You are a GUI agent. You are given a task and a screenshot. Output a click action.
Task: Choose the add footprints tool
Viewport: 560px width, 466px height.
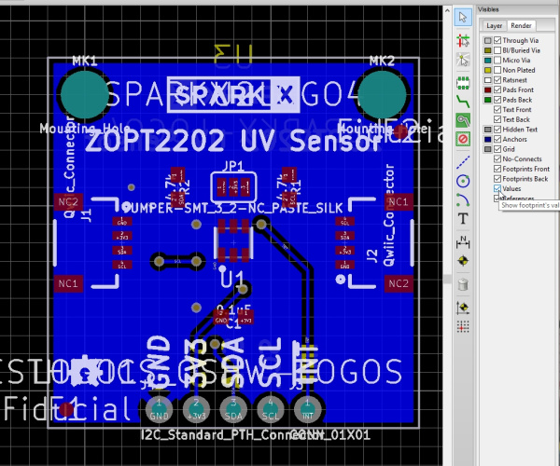coord(463,83)
